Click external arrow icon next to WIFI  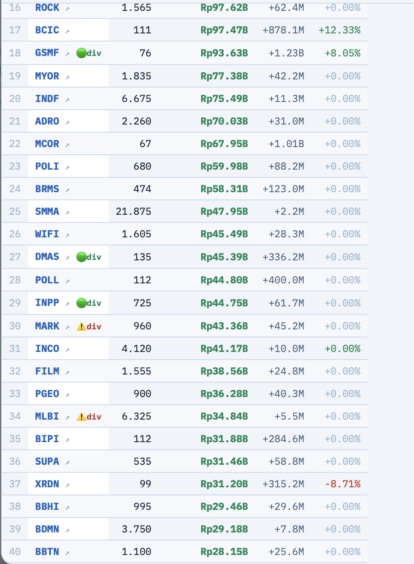68,235
